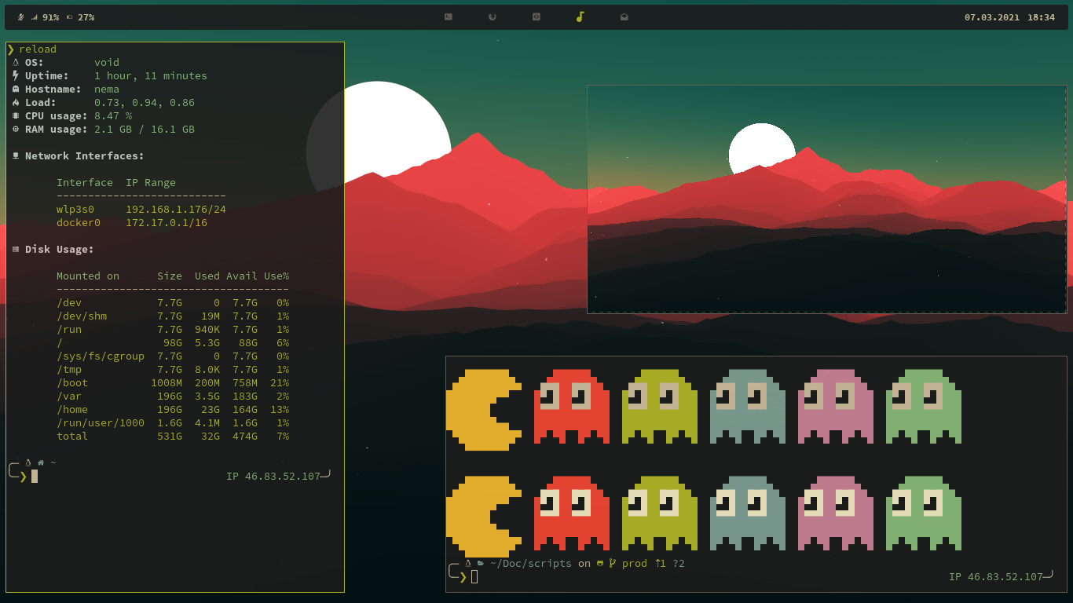Viewport: 1073px width, 603px height.
Task: Click RAM value '2.1 GB / 16.1 GB'
Action: coord(145,129)
